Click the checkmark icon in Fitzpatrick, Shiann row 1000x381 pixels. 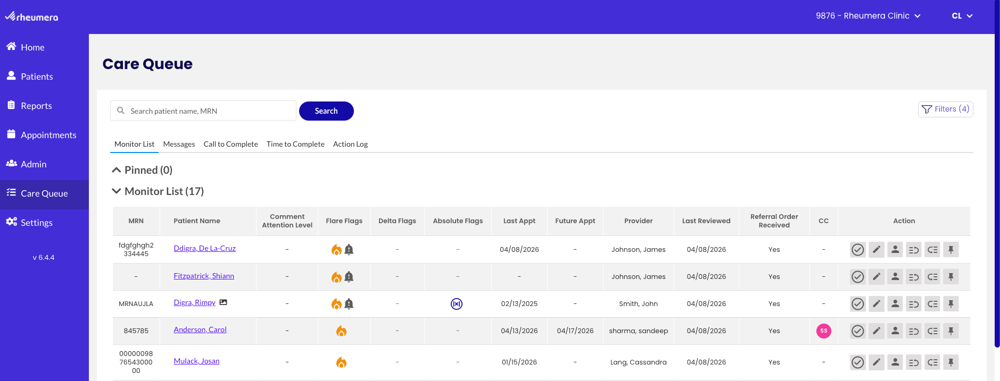(857, 276)
